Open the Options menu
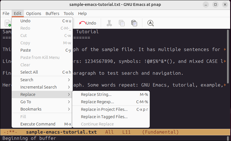Image resolution: width=231 pixels, height=141 pixels. coord(33,14)
